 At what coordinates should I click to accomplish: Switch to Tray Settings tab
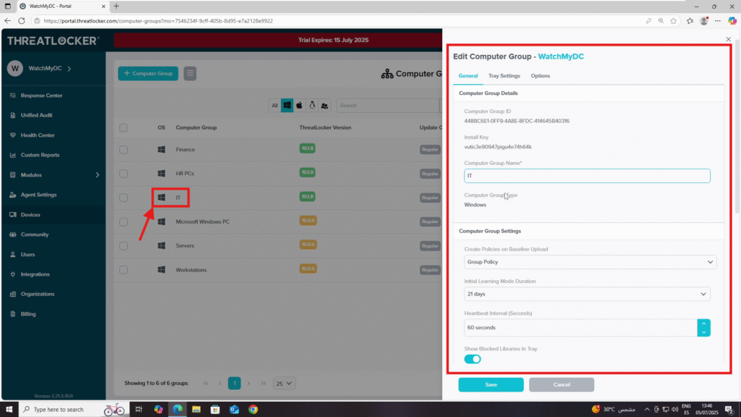[504, 76]
